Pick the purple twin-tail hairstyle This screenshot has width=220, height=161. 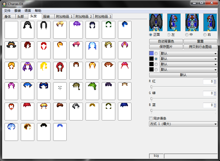(28, 71)
